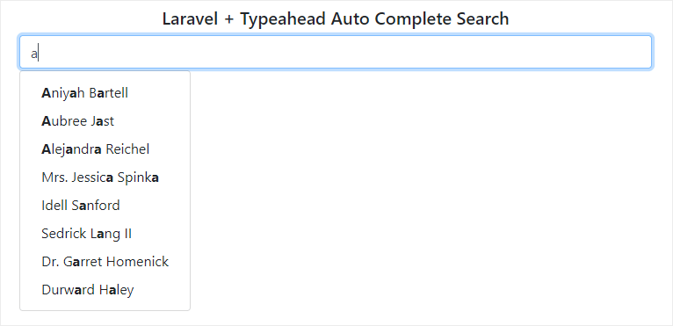The image size is (673, 326).
Task: Pick the Alejandra Reichel suggestion
Action: pyautogui.click(x=105, y=149)
